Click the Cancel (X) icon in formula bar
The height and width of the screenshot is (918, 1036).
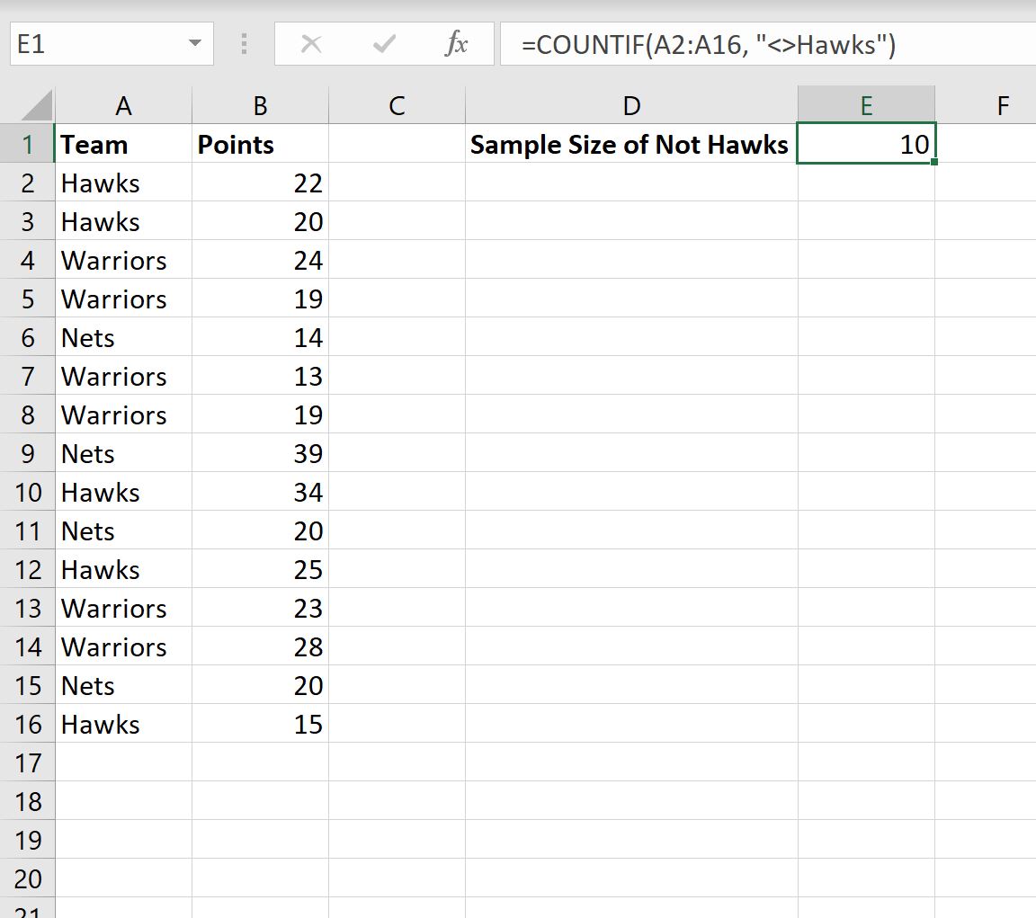[312, 43]
